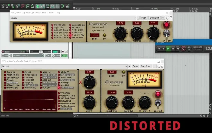Screen dimensions: 212x133
Task: Toggle grid lines toolbar icon
Action: [x=57, y=6]
